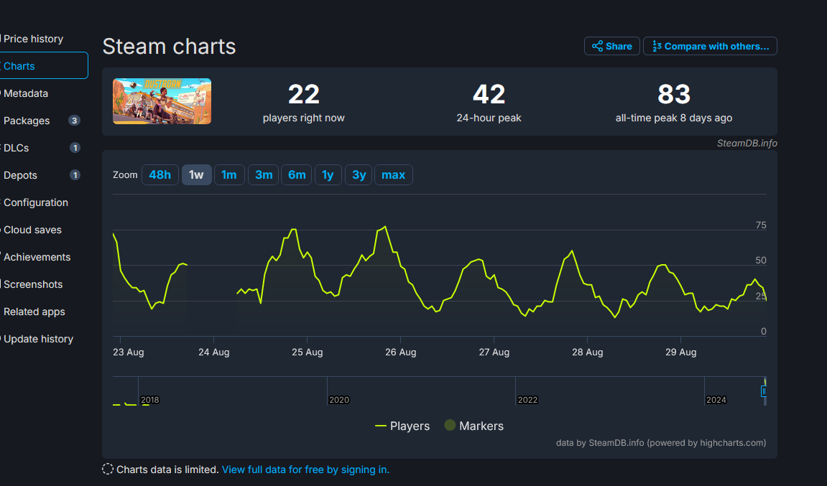Click the 2018 area in chart navigator

[149, 400]
